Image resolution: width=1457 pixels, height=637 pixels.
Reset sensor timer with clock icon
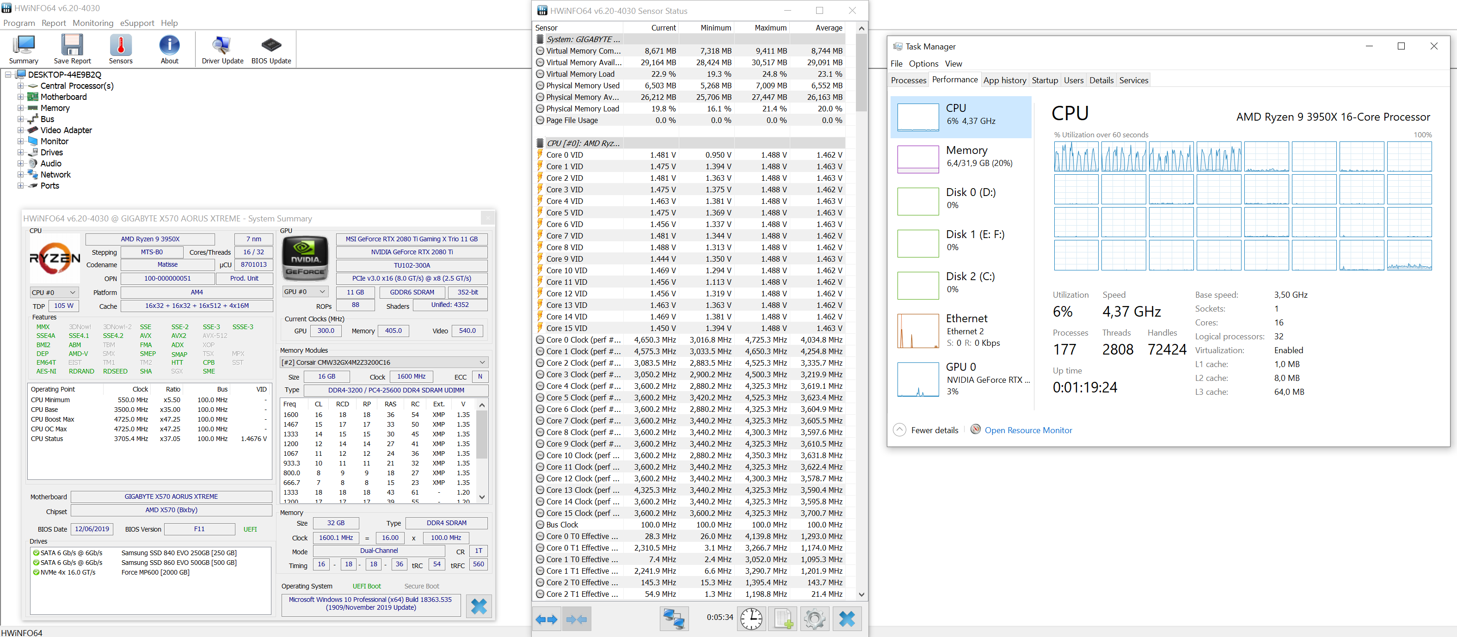coord(751,619)
